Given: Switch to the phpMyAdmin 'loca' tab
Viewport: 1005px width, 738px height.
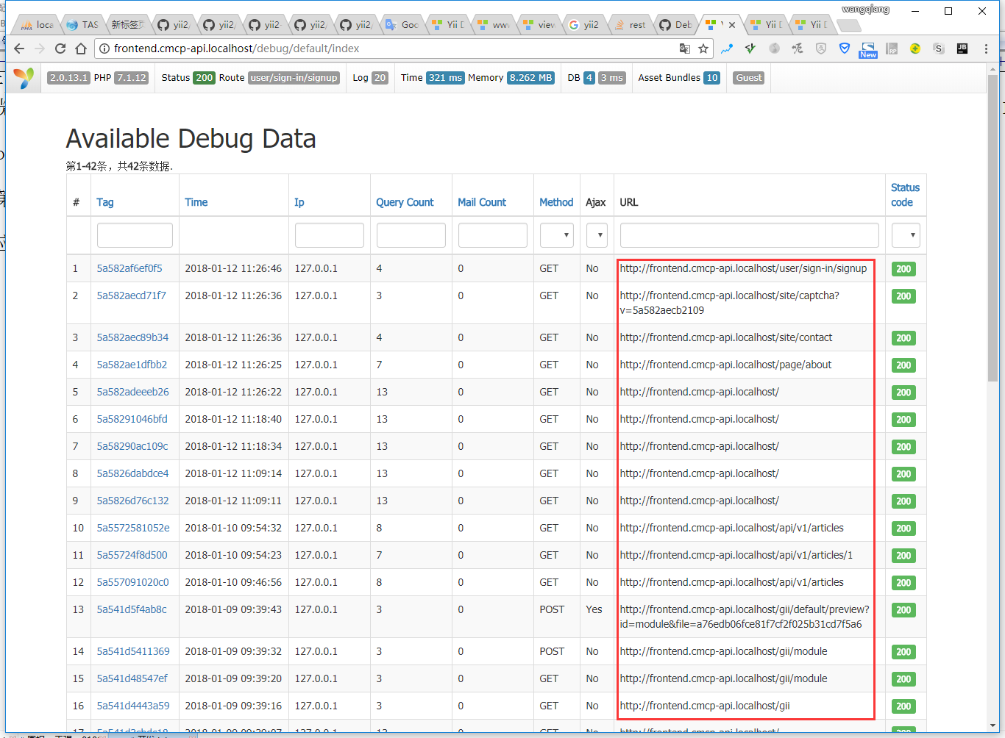Looking at the screenshot, I should 38,25.
